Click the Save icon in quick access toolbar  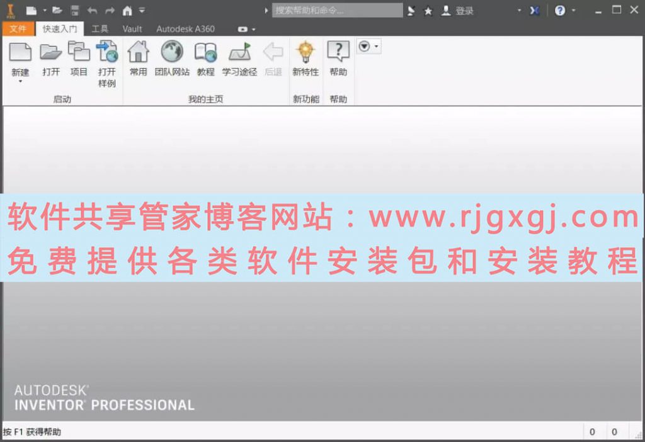[x=75, y=11]
